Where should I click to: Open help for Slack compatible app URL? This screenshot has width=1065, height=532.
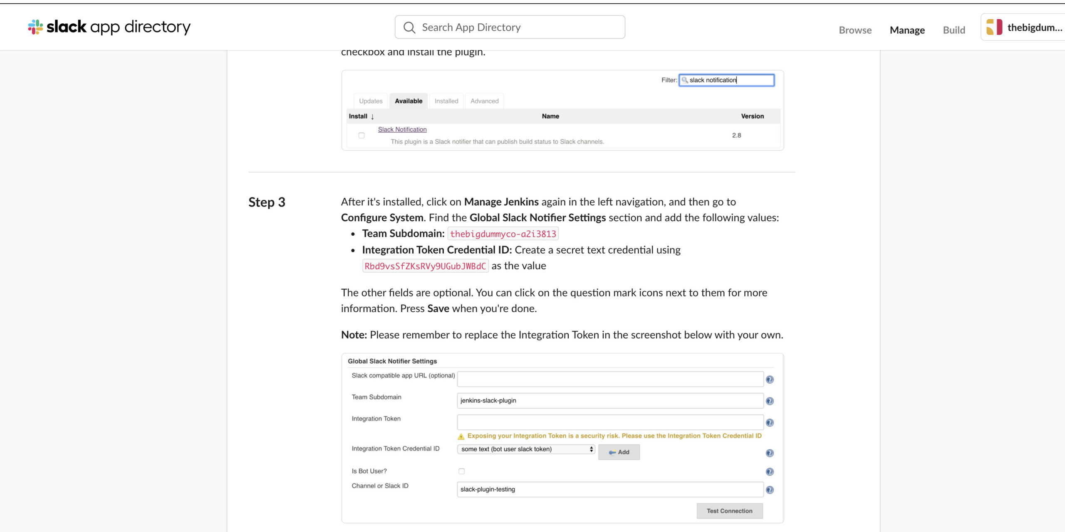(x=770, y=379)
